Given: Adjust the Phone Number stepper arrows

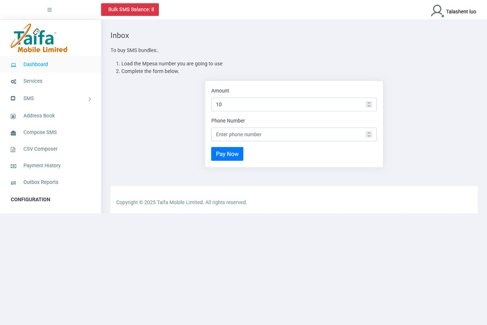Looking at the screenshot, I should point(368,134).
